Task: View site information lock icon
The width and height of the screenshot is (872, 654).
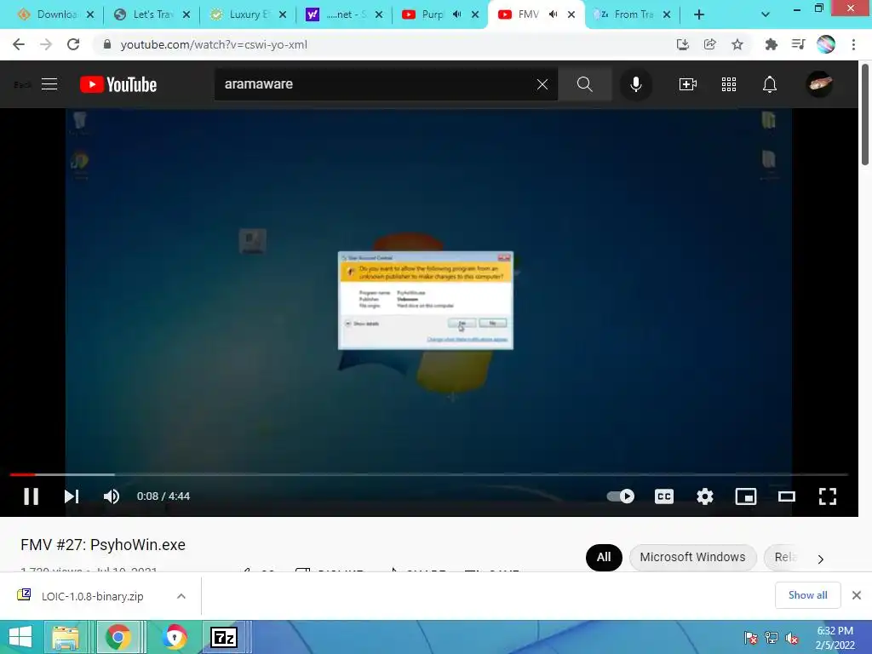Action: (107, 44)
